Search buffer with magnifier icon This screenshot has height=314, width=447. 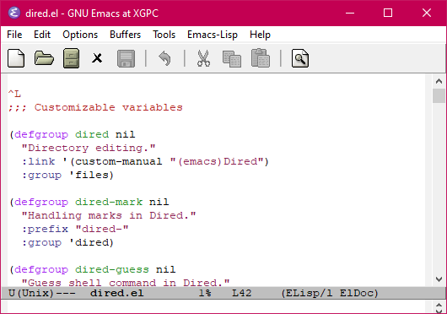tap(300, 58)
